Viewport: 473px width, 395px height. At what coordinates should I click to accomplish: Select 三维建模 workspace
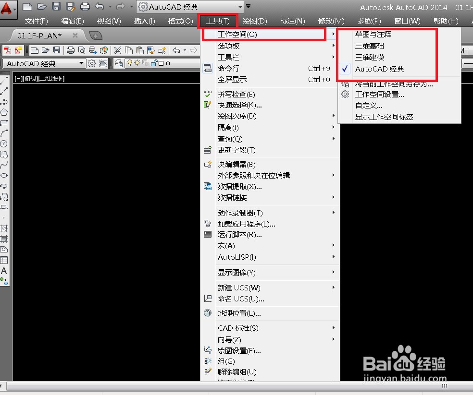pos(370,57)
